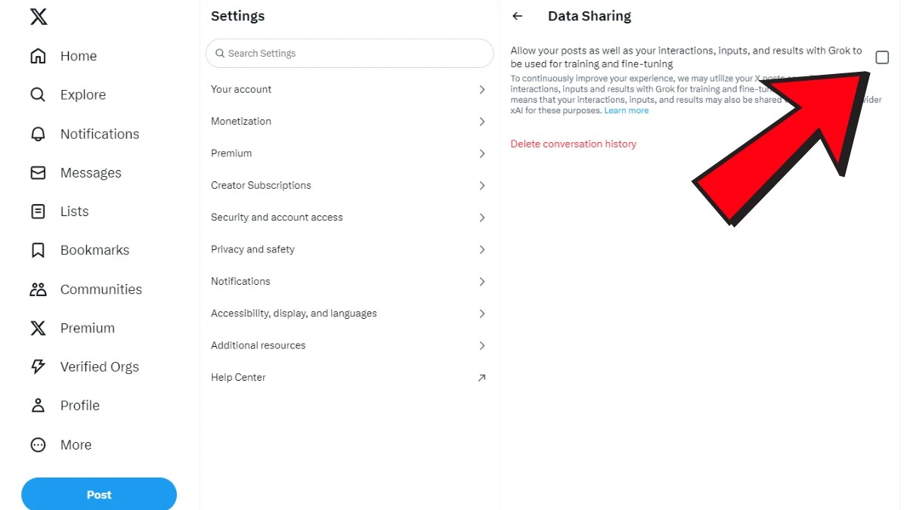
Task: Open the Home icon in sidebar
Action: tap(38, 56)
